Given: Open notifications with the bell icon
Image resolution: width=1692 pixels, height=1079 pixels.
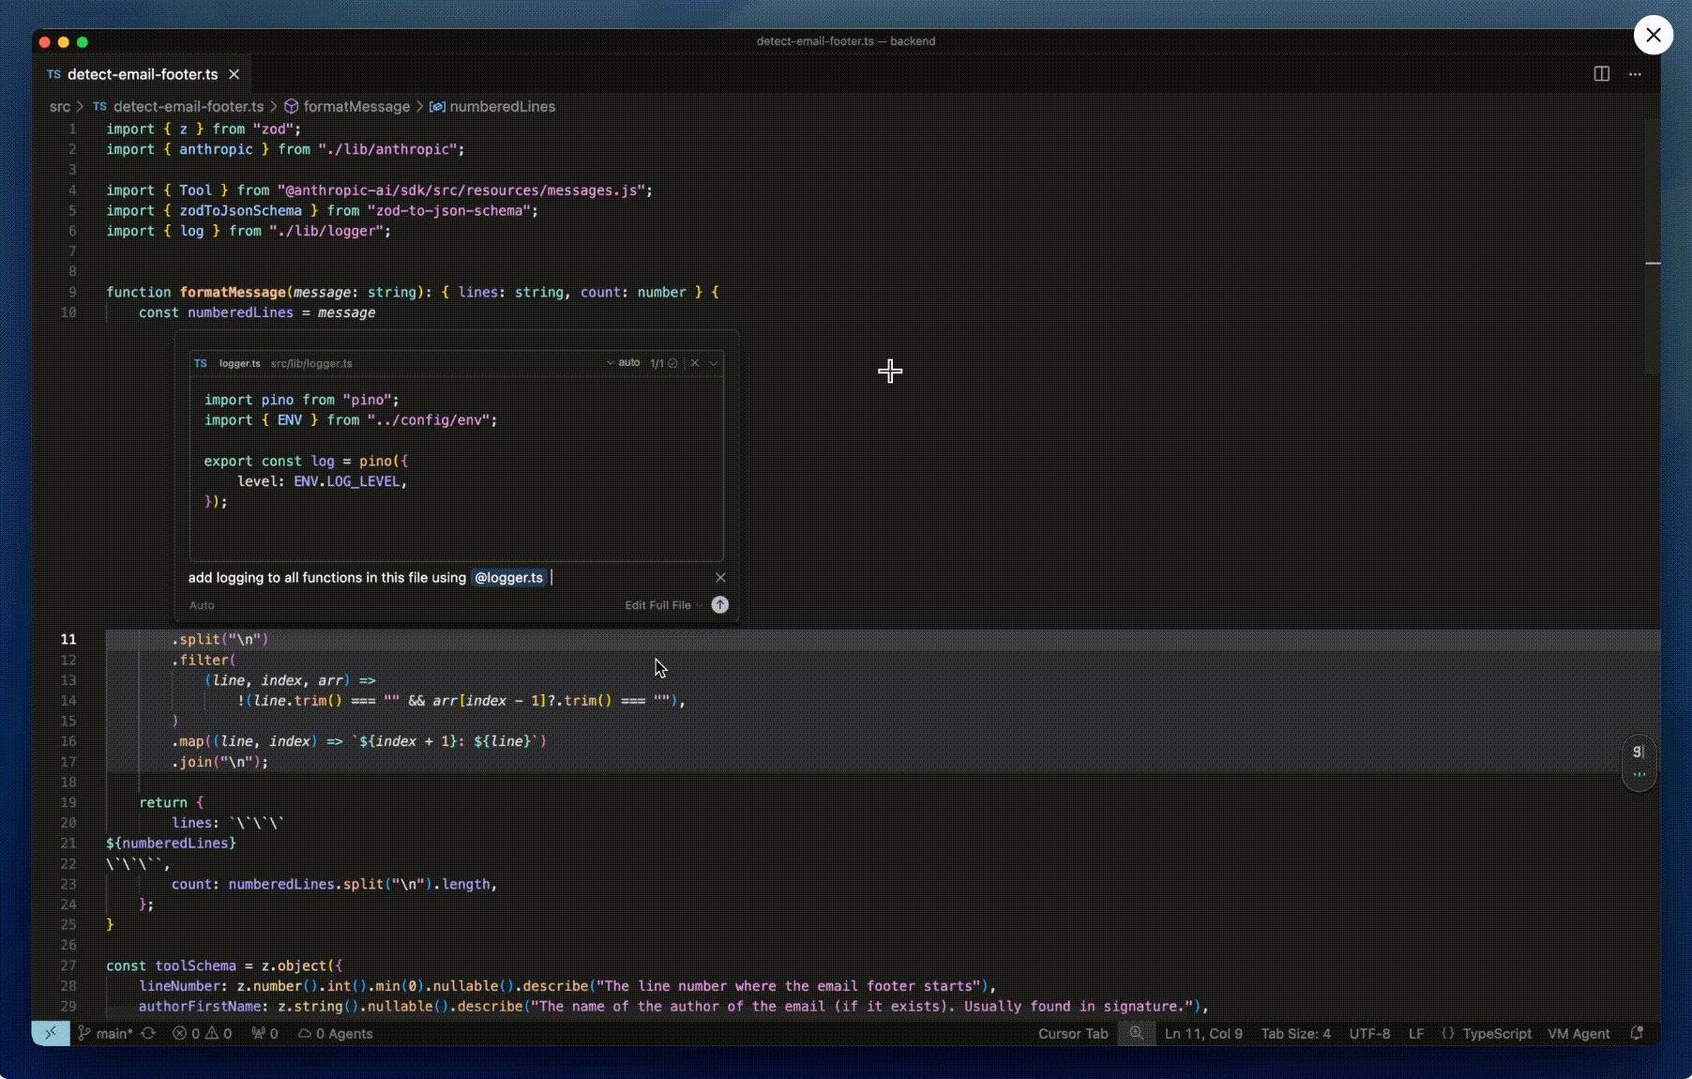Looking at the screenshot, I should pyautogui.click(x=1636, y=1034).
